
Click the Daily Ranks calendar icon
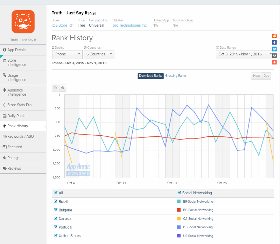[x=5, y=116]
